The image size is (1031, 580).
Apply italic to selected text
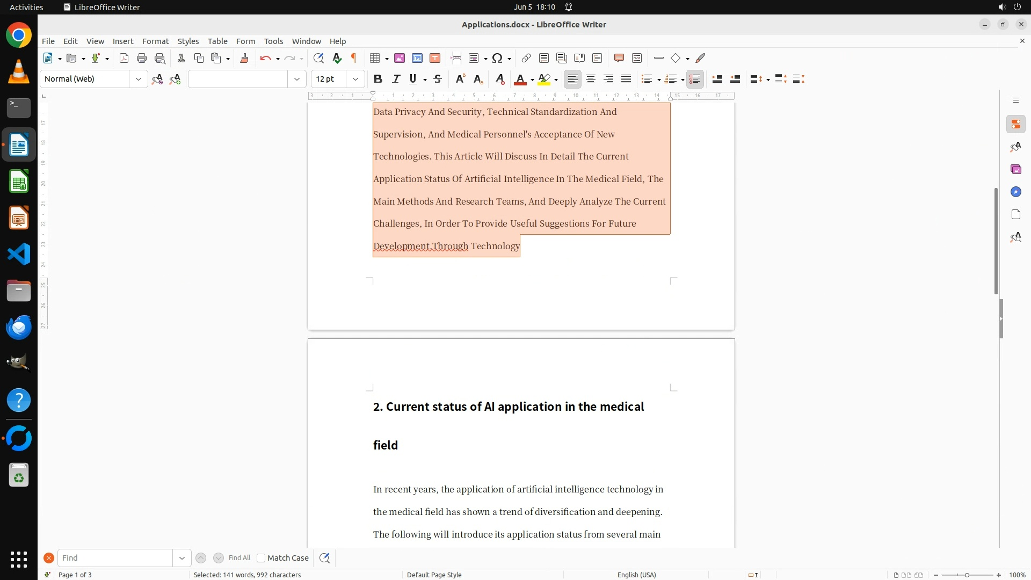tap(396, 79)
